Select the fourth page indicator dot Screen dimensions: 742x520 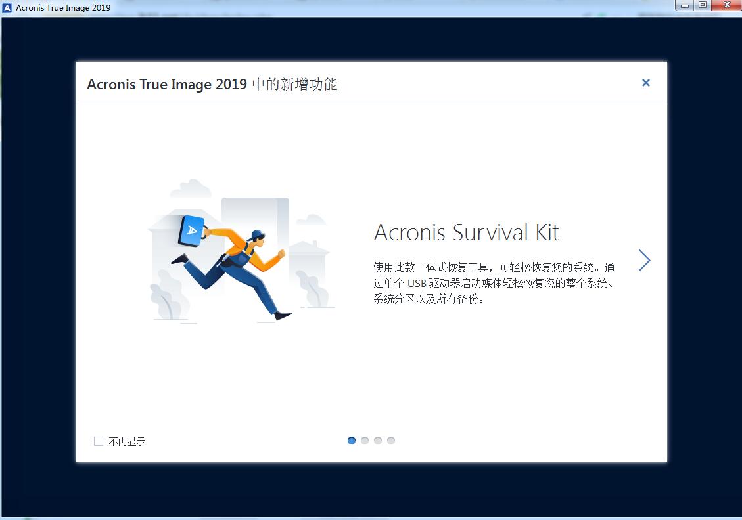pyautogui.click(x=391, y=441)
